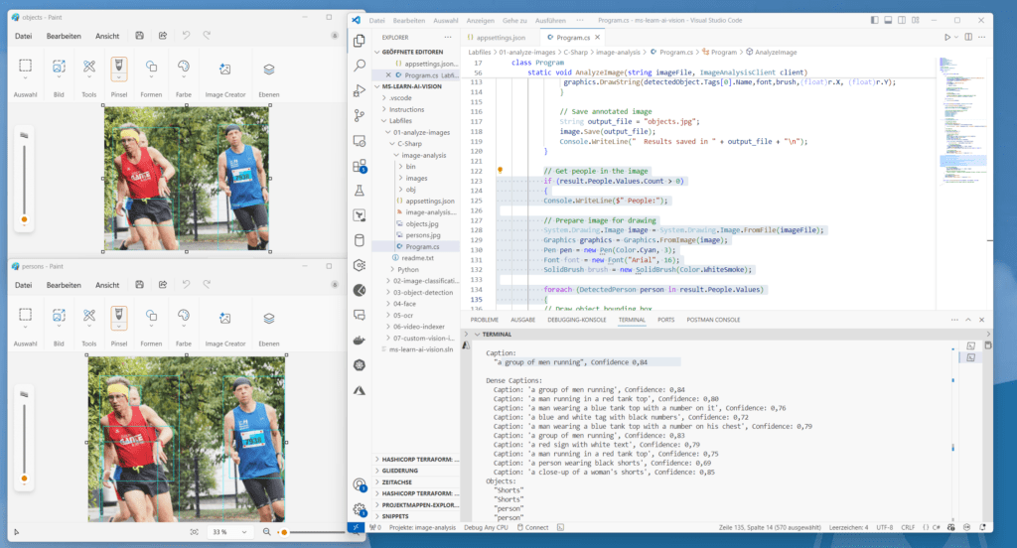Open Source Control in the activity bar
1017x548 pixels.
tap(360, 115)
